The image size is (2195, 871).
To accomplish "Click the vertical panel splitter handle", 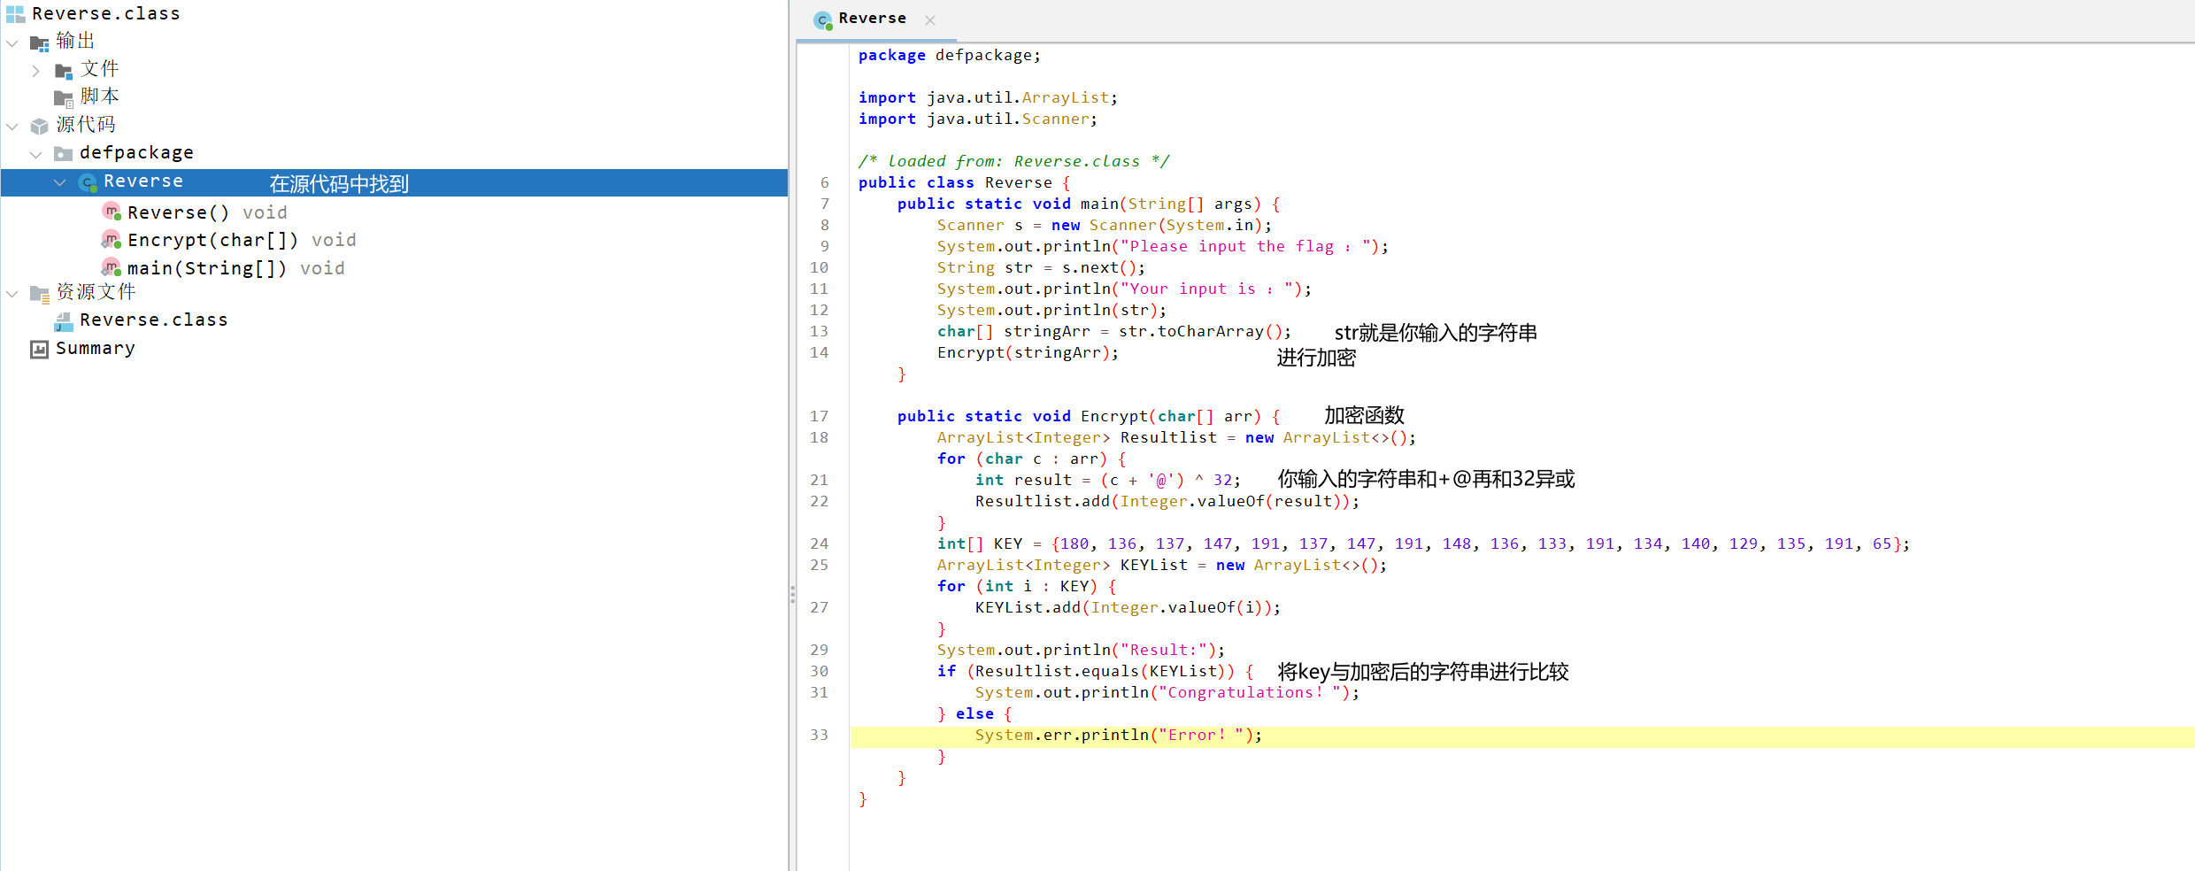I will [x=792, y=594].
